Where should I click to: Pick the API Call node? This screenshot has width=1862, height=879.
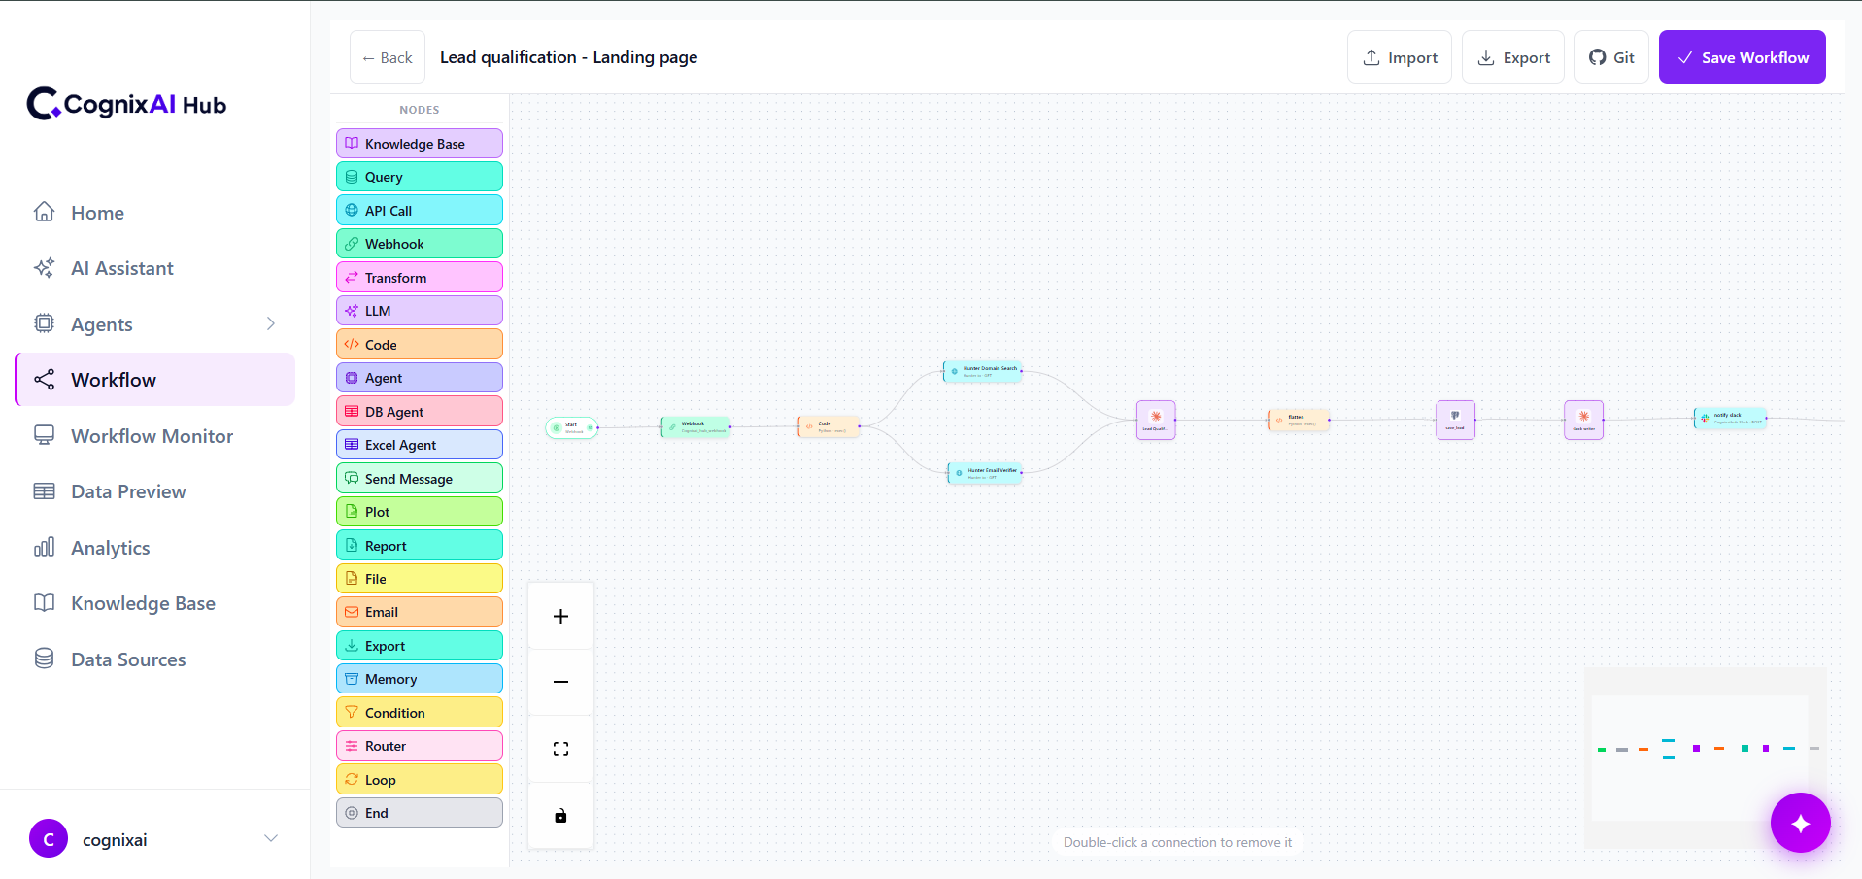(x=420, y=211)
